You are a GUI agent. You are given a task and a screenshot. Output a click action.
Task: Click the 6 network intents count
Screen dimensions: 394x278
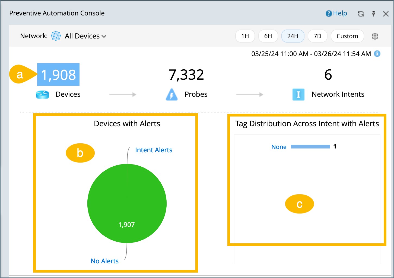[328, 75]
